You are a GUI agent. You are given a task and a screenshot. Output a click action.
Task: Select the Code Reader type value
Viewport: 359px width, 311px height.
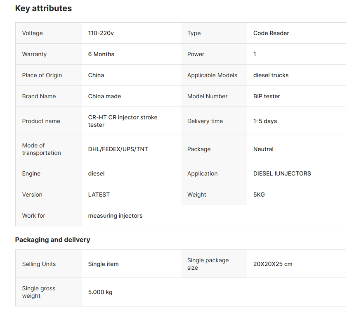pos(271,33)
